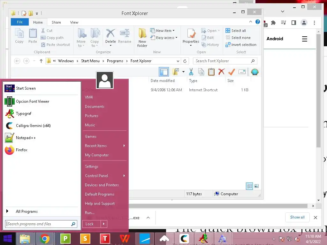This screenshot has width=327, height=245.
Task: Click the red X delete icon in toolbar
Action: [x=221, y=72]
